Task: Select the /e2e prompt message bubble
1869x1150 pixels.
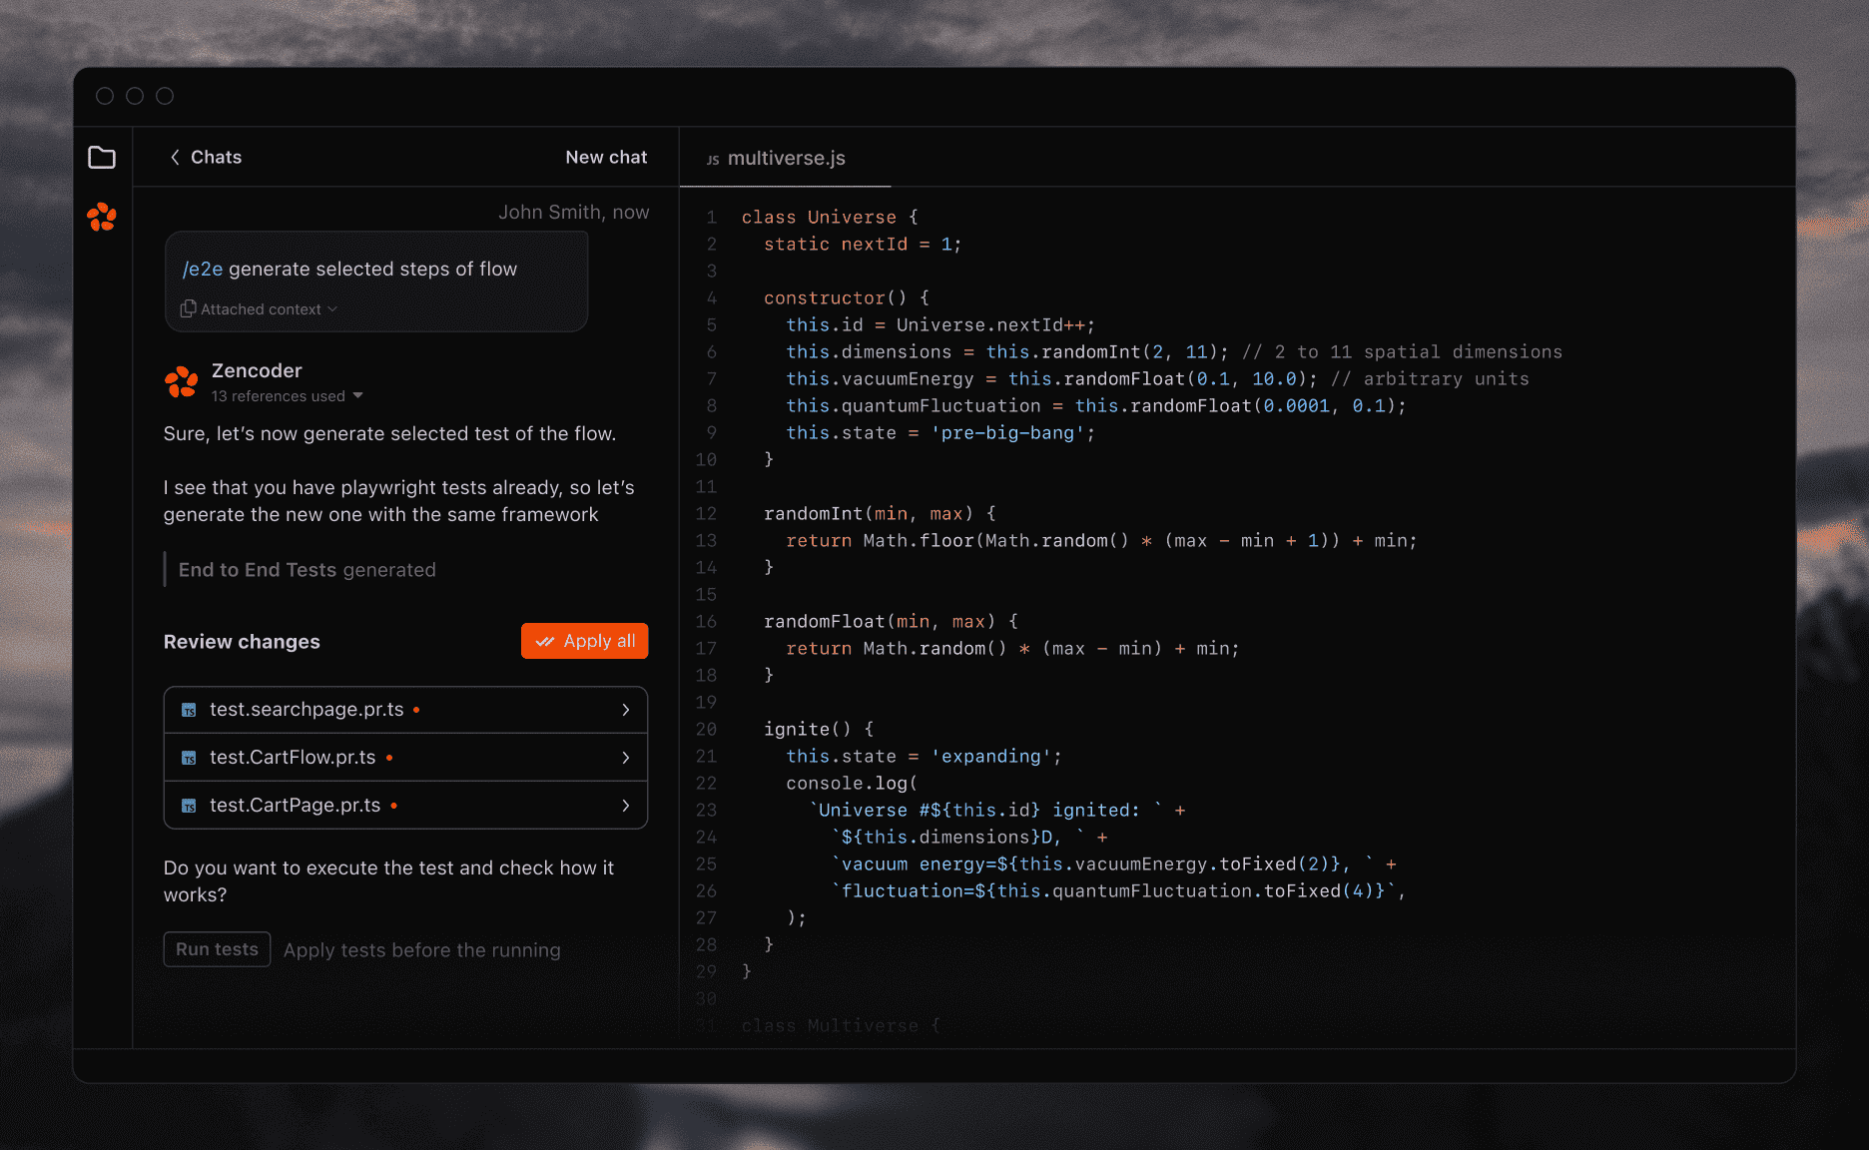Action: click(x=376, y=269)
